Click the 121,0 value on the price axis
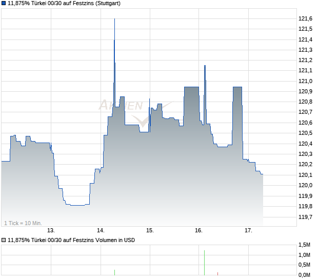318x280 pixels. pyautogui.click(x=305, y=81)
